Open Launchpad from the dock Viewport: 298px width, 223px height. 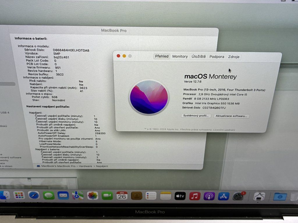click(x=19, y=195)
